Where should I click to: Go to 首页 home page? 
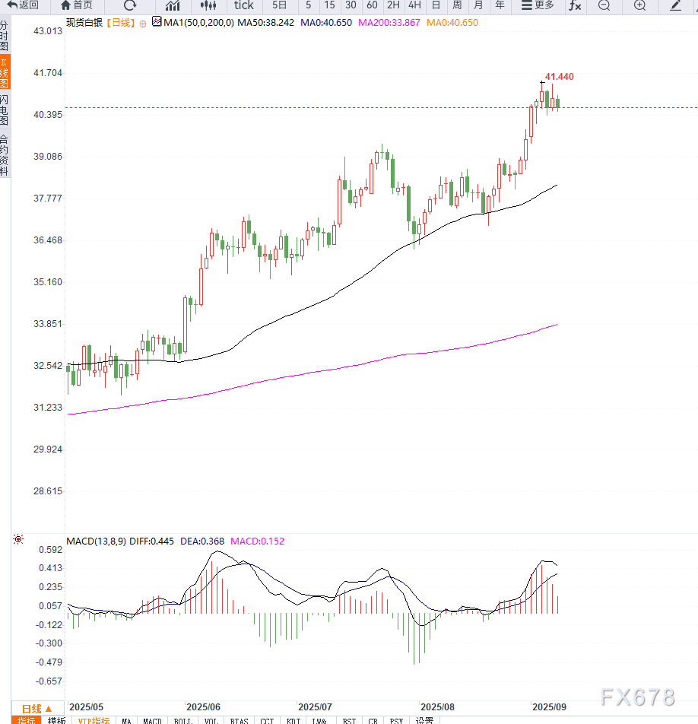[x=76, y=5]
